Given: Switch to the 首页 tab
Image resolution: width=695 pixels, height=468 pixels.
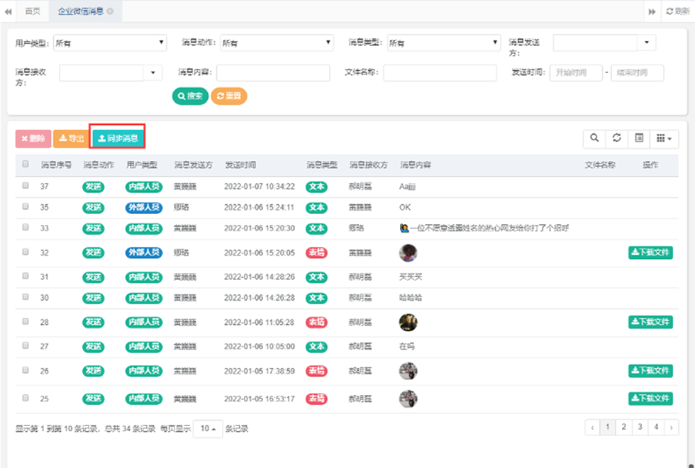Looking at the screenshot, I should [32, 11].
